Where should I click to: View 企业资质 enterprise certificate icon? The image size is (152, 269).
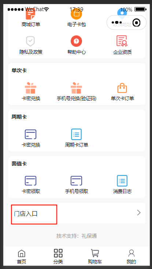click(122, 41)
